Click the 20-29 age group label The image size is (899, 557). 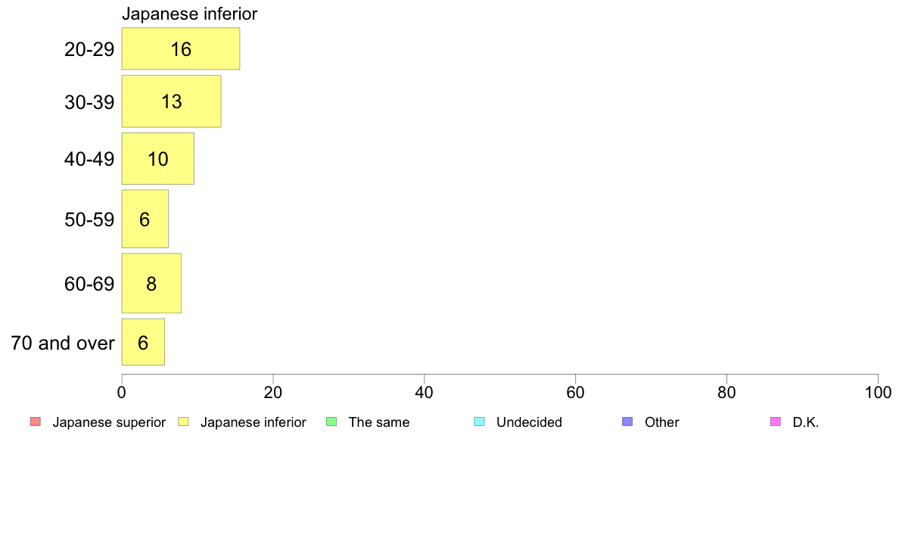pyautogui.click(x=89, y=50)
